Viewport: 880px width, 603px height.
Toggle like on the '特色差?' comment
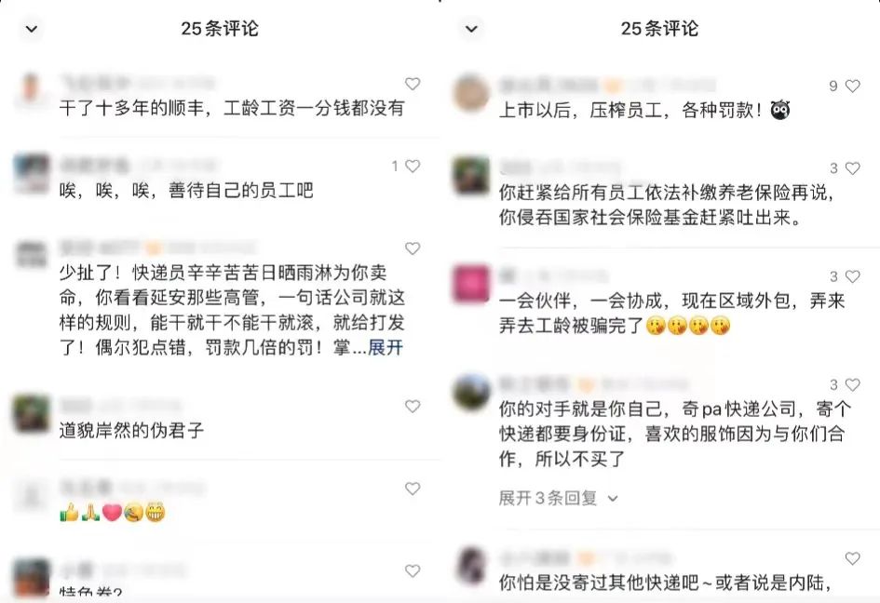pos(413,570)
